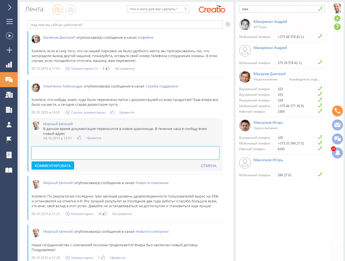
Task: Click the plus quick-add icon in sidebar
Action: click(9, 50)
